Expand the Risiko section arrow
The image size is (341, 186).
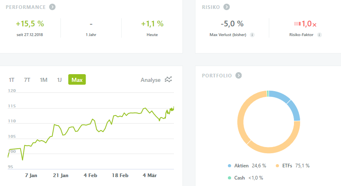point(227,7)
